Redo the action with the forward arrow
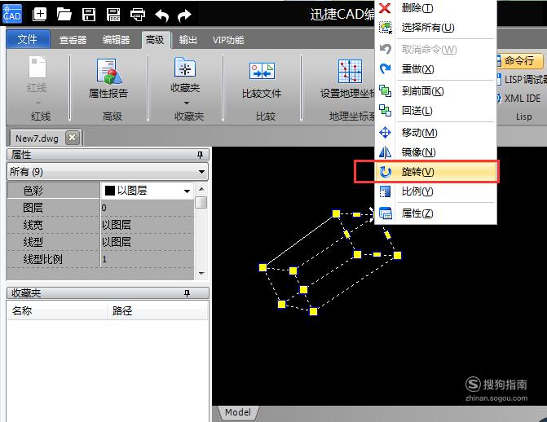The image size is (547, 422). (x=184, y=15)
